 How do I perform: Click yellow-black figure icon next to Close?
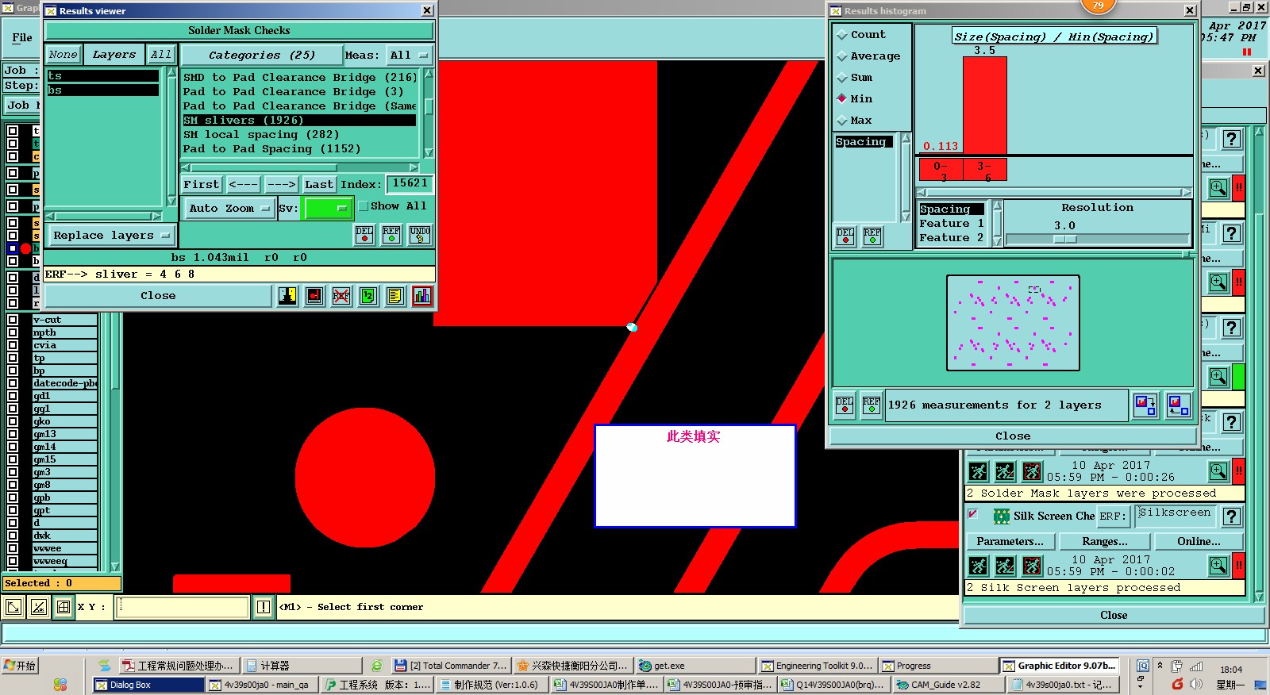pos(287,296)
